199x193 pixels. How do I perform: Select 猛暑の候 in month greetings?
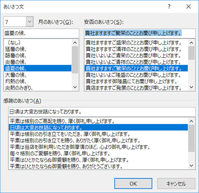click(x=38, y=49)
